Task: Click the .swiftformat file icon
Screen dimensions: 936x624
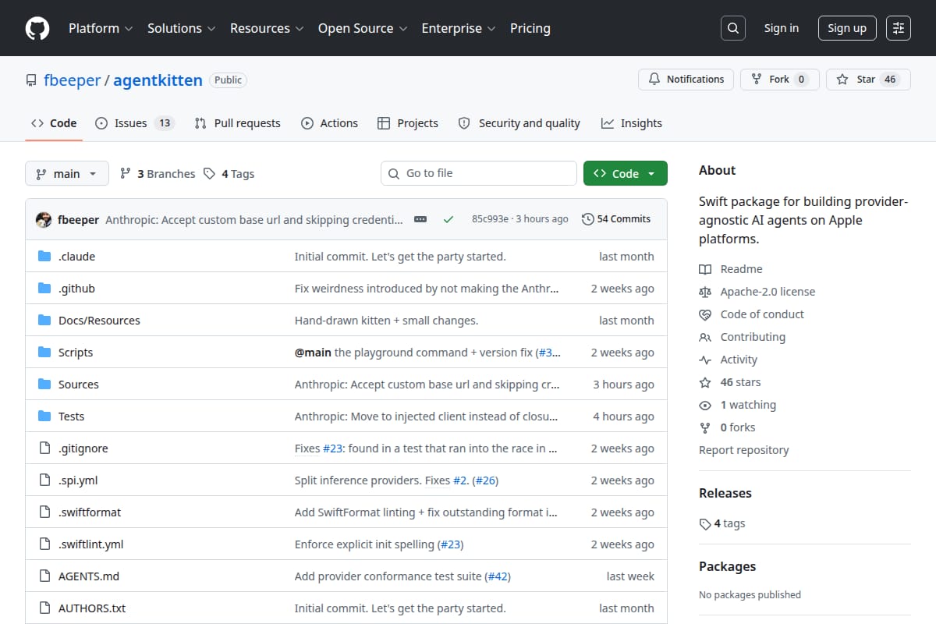Action: (x=44, y=512)
